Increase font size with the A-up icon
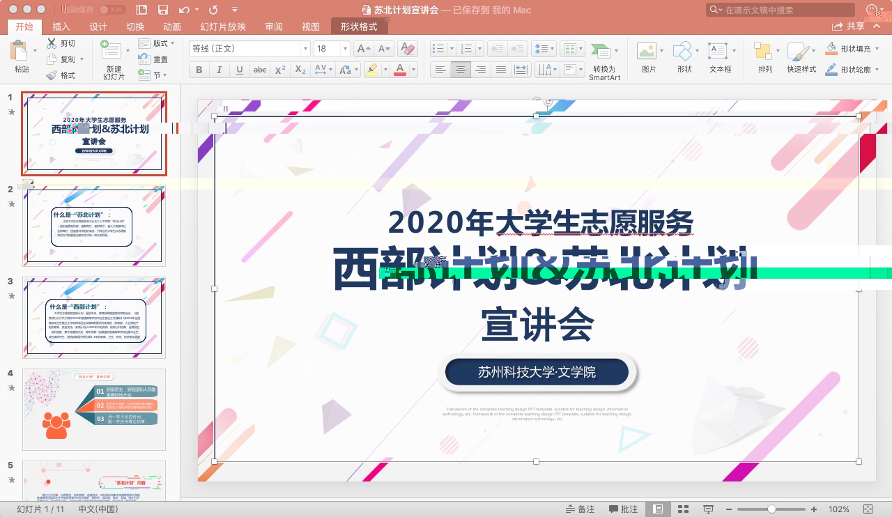 click(x=362, y=49)
